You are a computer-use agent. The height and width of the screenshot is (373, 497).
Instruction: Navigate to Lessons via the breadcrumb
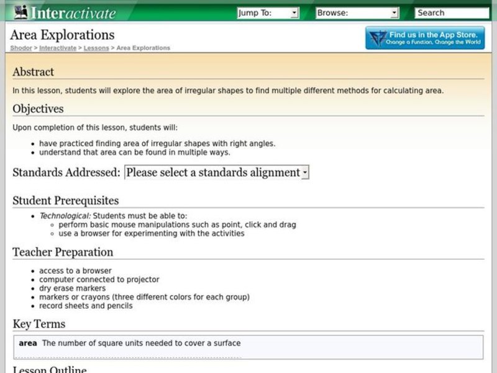[x=96, y=47]
